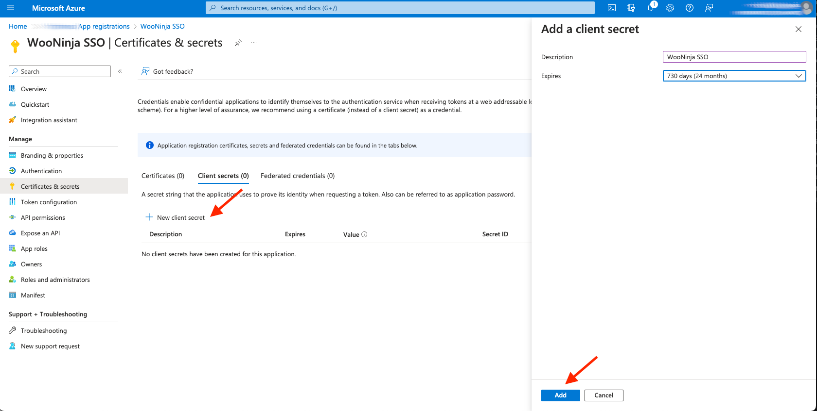Click the sidebar Search box
Screen dimensions: 817x411
60,71
